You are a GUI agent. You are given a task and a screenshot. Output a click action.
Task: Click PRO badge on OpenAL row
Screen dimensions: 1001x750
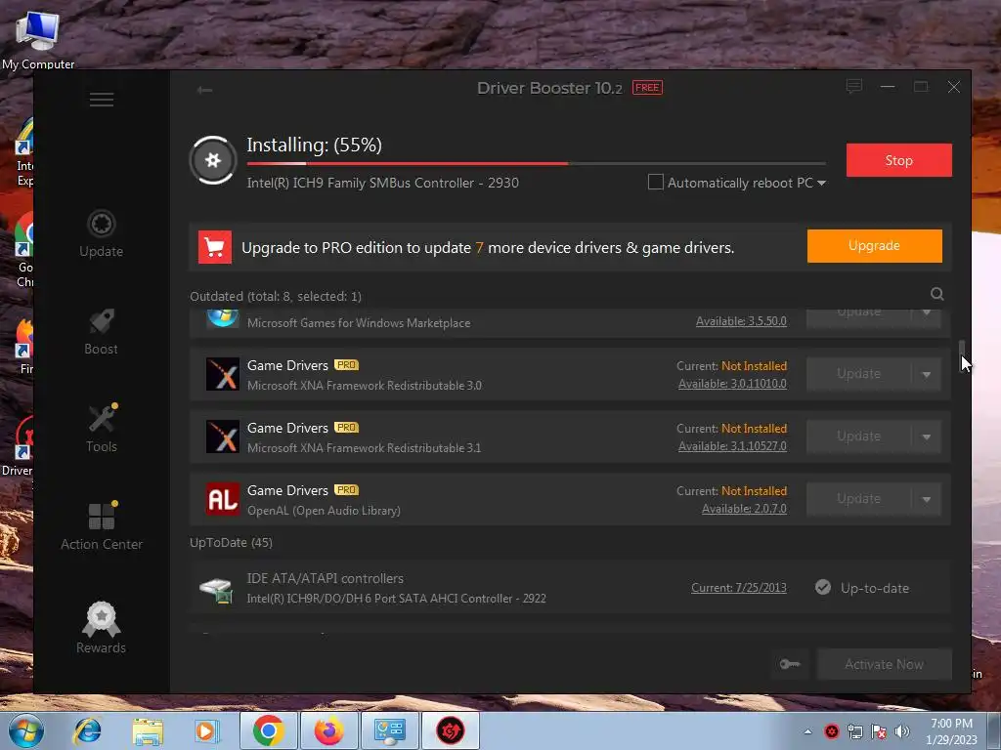[x=347, y=490]
